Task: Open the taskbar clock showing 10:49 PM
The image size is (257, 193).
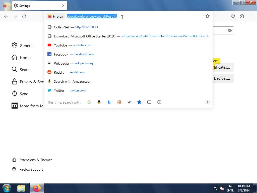Action: coord(244,188)
